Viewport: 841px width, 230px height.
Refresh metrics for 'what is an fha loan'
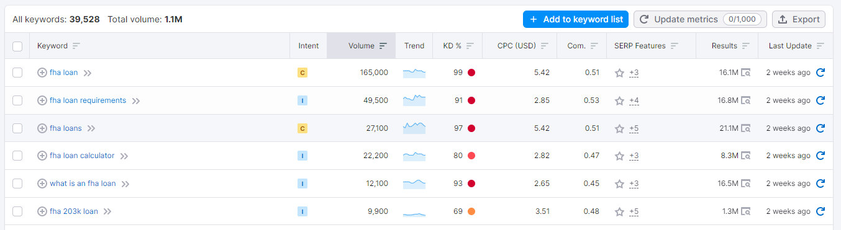[x=820, y=184]
